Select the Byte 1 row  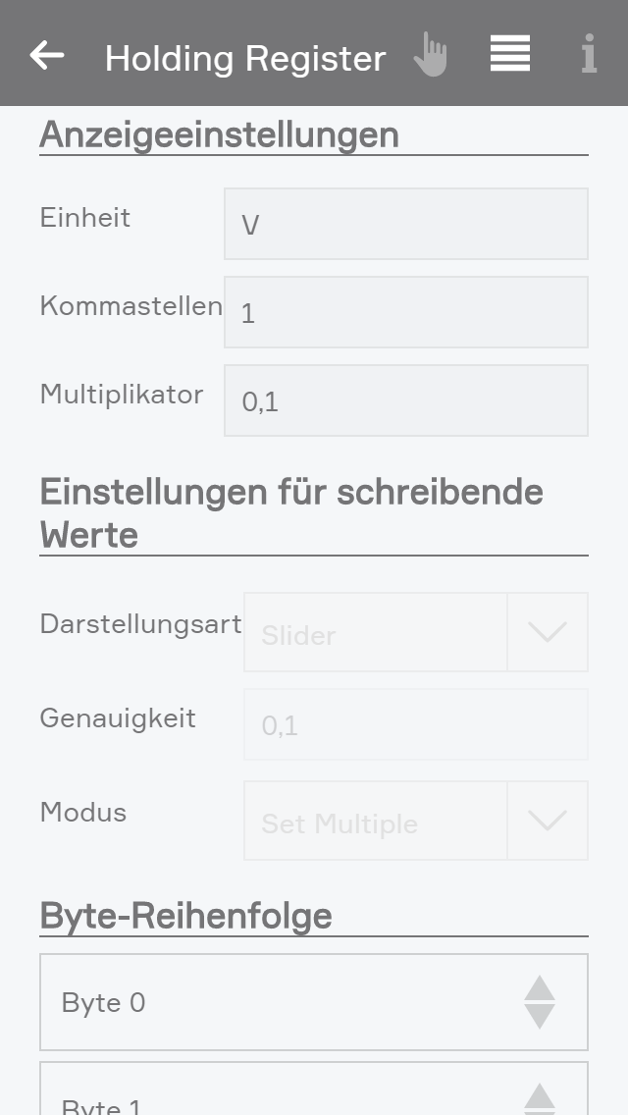[x=275, y=1097]
